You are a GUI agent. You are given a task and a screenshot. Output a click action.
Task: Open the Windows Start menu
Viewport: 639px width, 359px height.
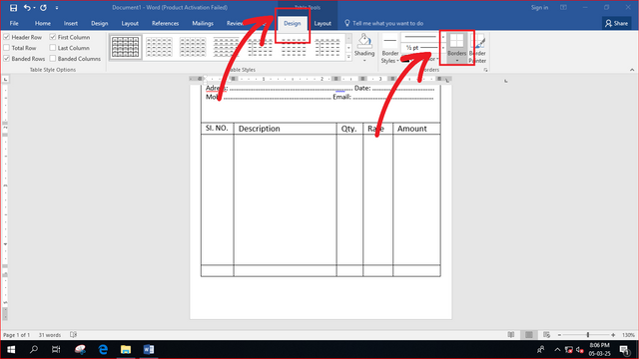(x=11, y=350)
